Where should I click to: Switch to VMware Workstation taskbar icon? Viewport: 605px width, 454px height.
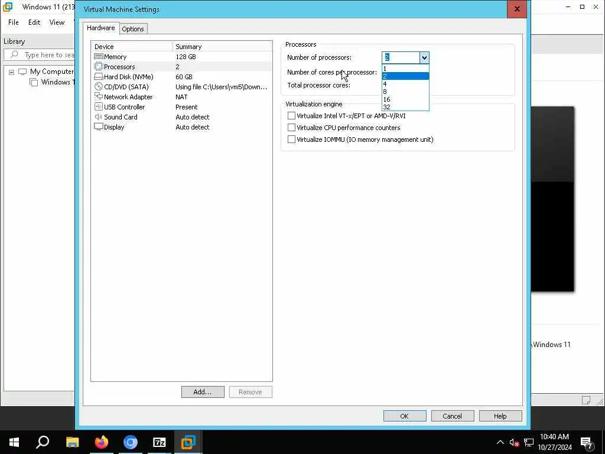coord(188,442)
